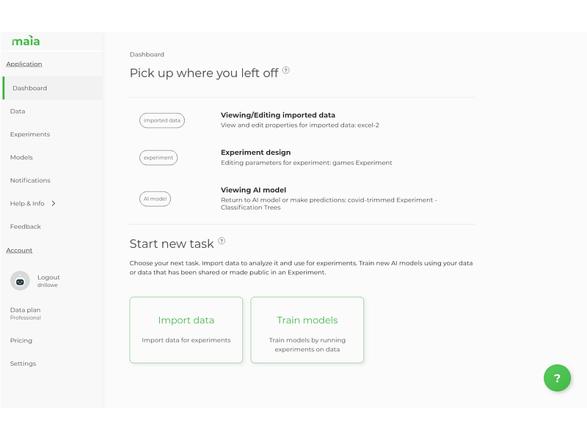Click the Train models card
Image resolution: width=587 pixels, height=440 pixels.
(x=307, y=330)
